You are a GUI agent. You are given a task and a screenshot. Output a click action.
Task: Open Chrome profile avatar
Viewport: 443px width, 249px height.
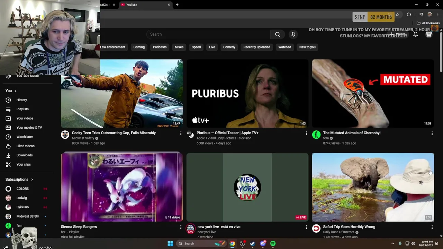pyautogui.click(x=430, y=15)
